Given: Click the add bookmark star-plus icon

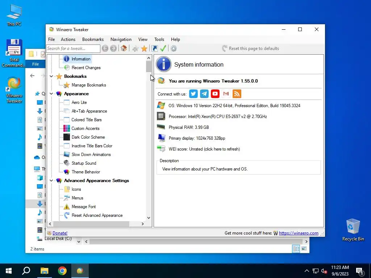Looking at the screenshot, I should pyautogui.click(x=136, y=49).
